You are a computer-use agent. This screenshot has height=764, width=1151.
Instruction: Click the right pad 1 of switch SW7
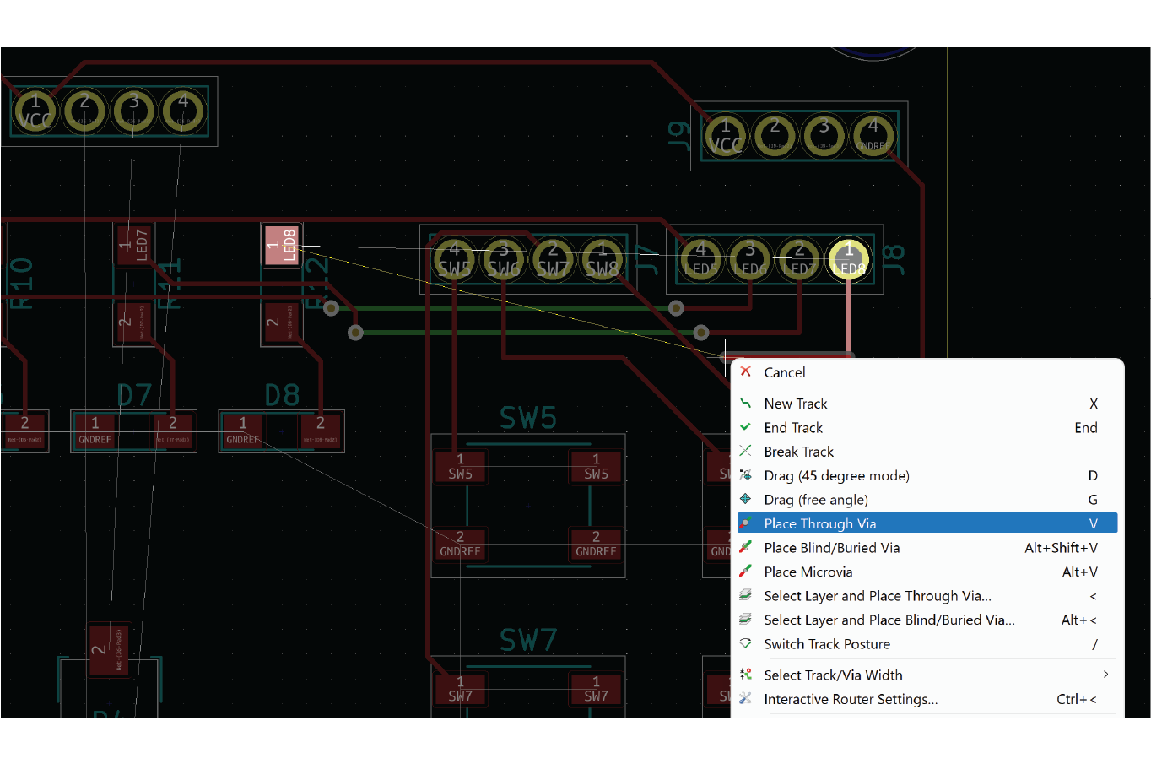(596, 689)
